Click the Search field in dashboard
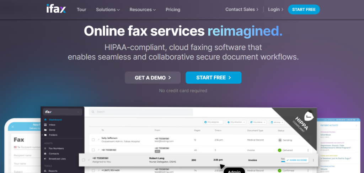The image size is (364, 173). (x=140, y=112)
